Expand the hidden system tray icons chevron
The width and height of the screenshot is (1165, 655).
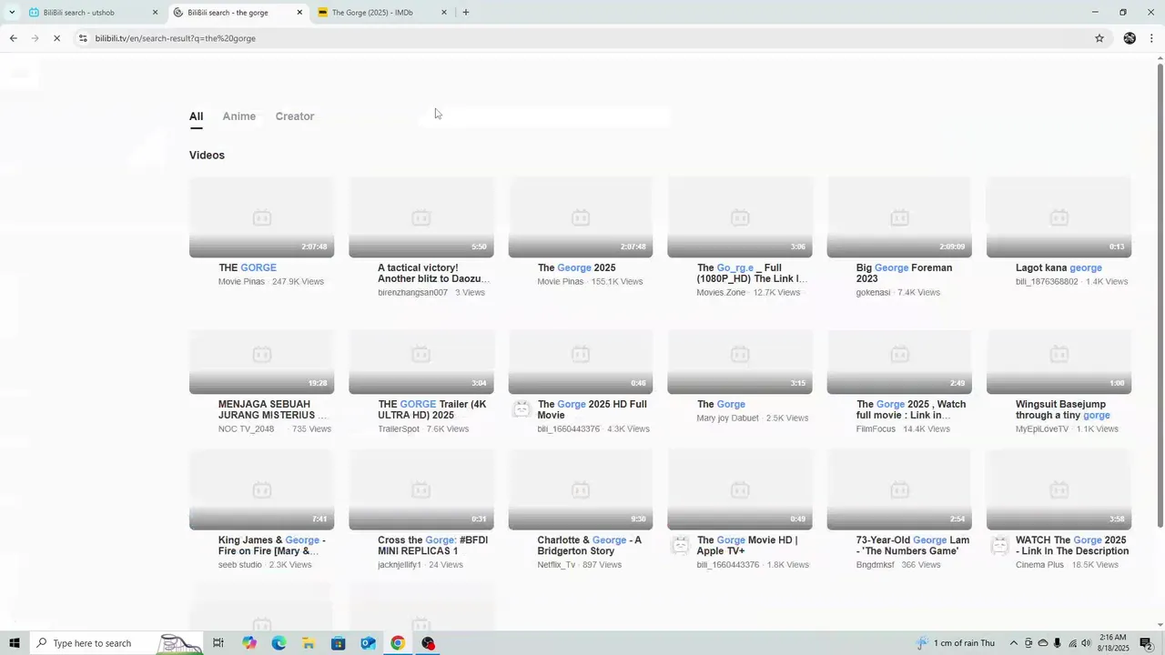tap(1014, 643)
